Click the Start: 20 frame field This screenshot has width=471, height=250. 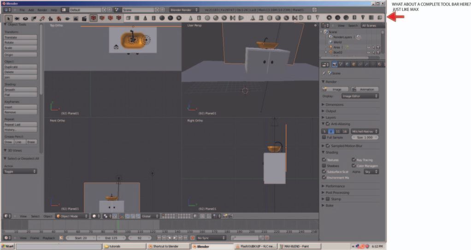pyautogui.click(x=81, y=238)
